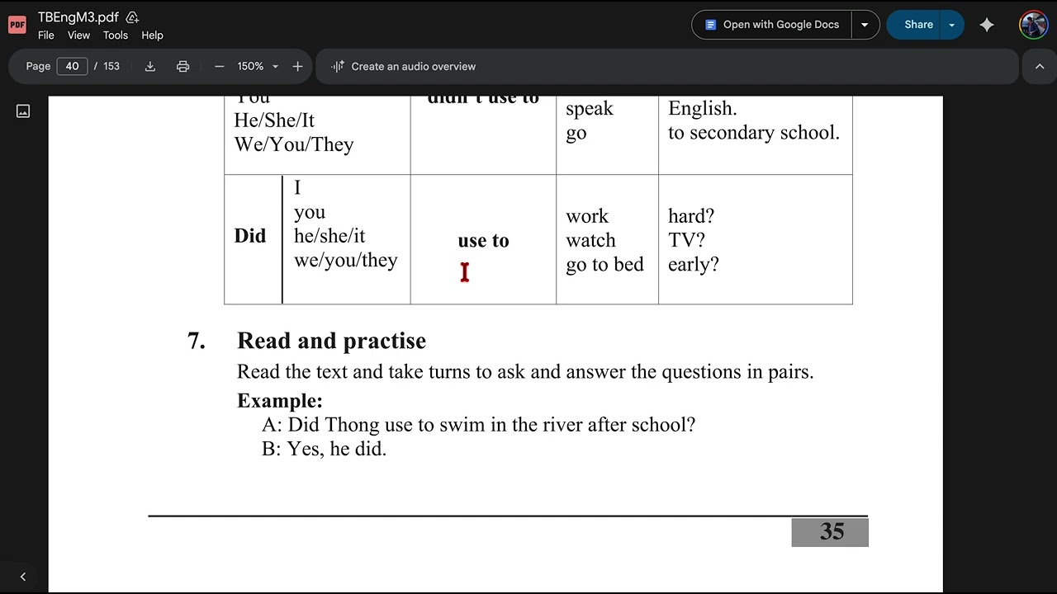Image resolution: width=1057 pixels, height=594 pixels.
Task: Click "We/You/They" in the upper row
Action: point(294,145)
